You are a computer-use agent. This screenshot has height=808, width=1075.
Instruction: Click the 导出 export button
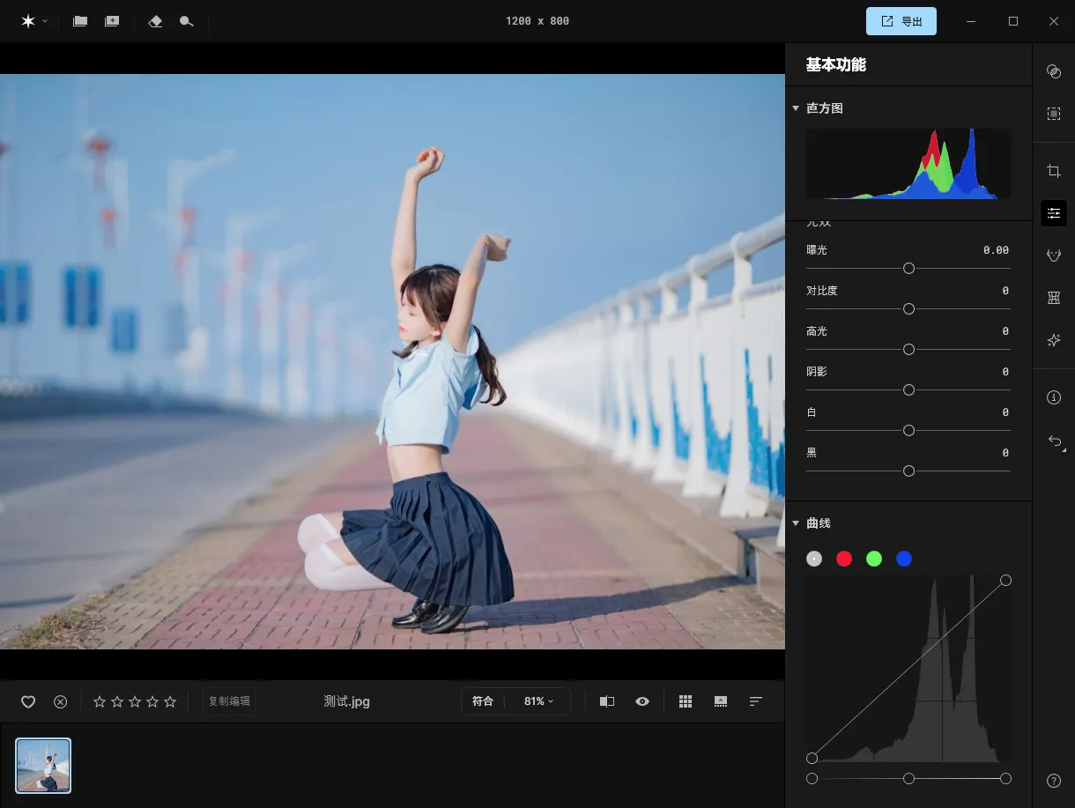pos(901,21)
